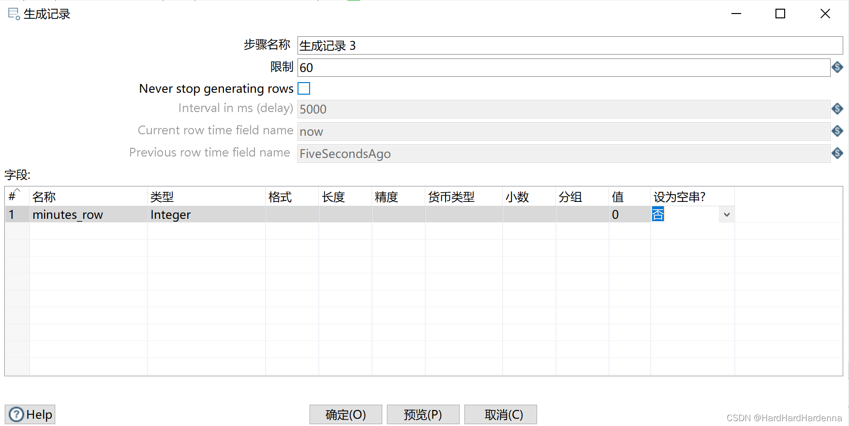The height and width of the screenshot is (426, 849).
Task: Click the 值 column header
Action: tap(630, 197)
